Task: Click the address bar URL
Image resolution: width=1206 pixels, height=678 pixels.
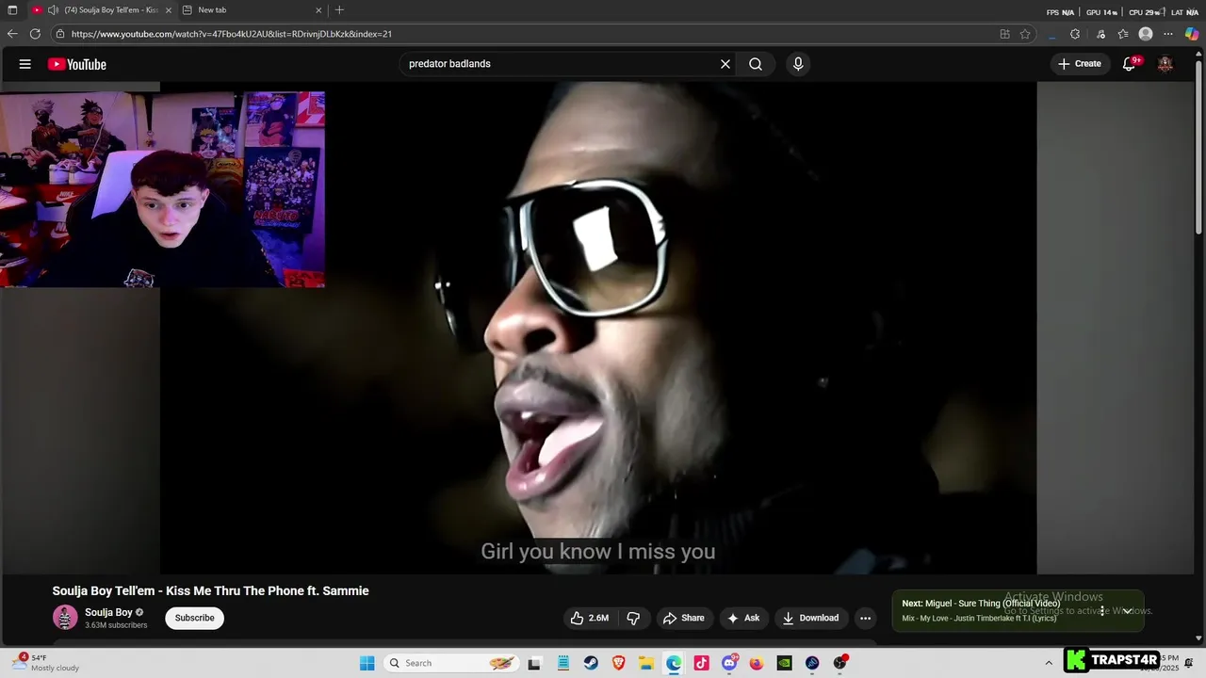Action: point(232,34)
